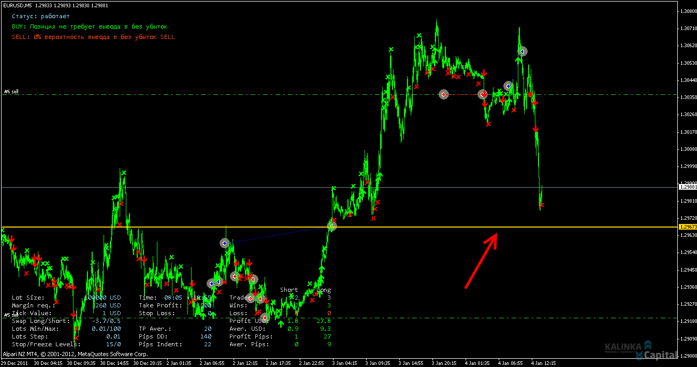Click the 'Long' column header in stats table
Viewport: 697px width, 367px height.
324,290
